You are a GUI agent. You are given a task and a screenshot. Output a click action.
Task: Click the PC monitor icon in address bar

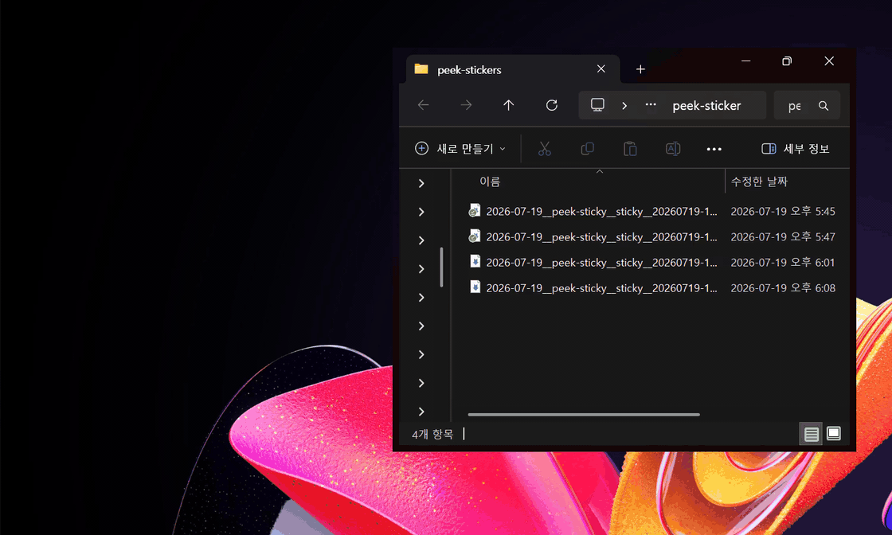coord(597,105)
